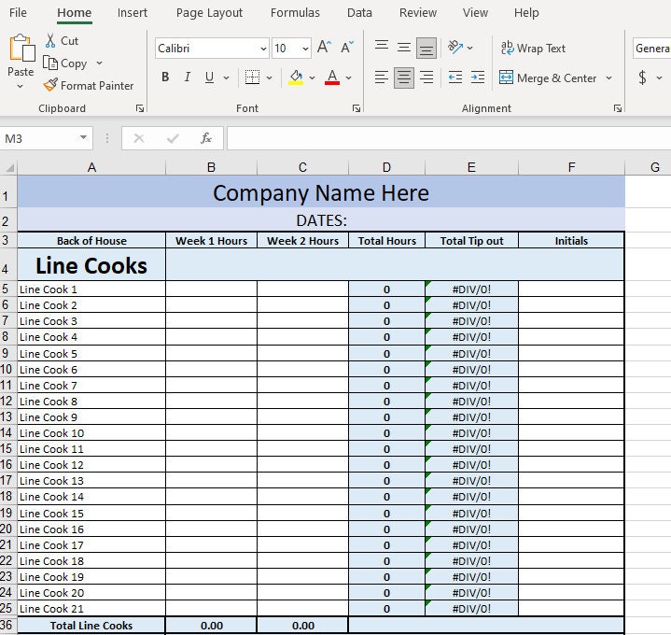Align text right
This screenshot has height=635, width=671.
tap(426, 78)
